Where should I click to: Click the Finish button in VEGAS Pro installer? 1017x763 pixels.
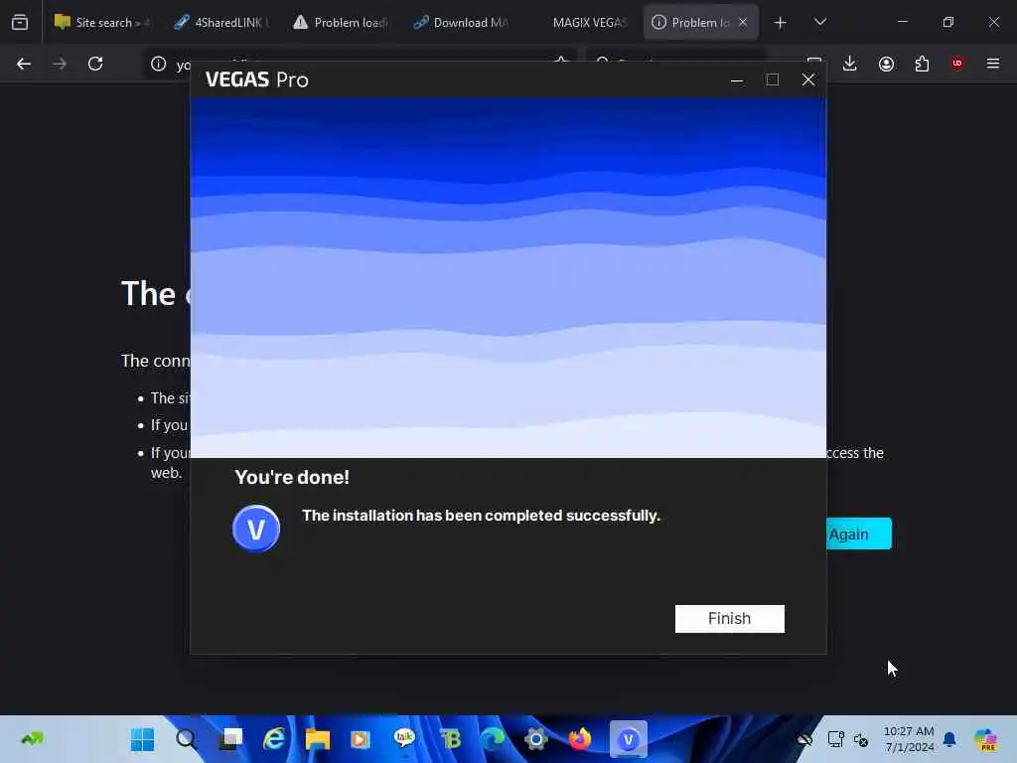(730, 618)
